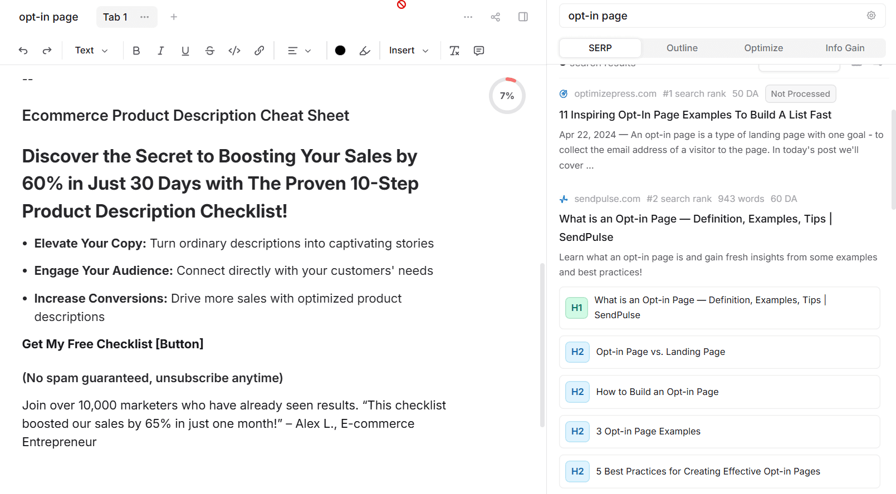Click the share document icon
Viewport: 896px width, 494px height.
pos(495,17)
